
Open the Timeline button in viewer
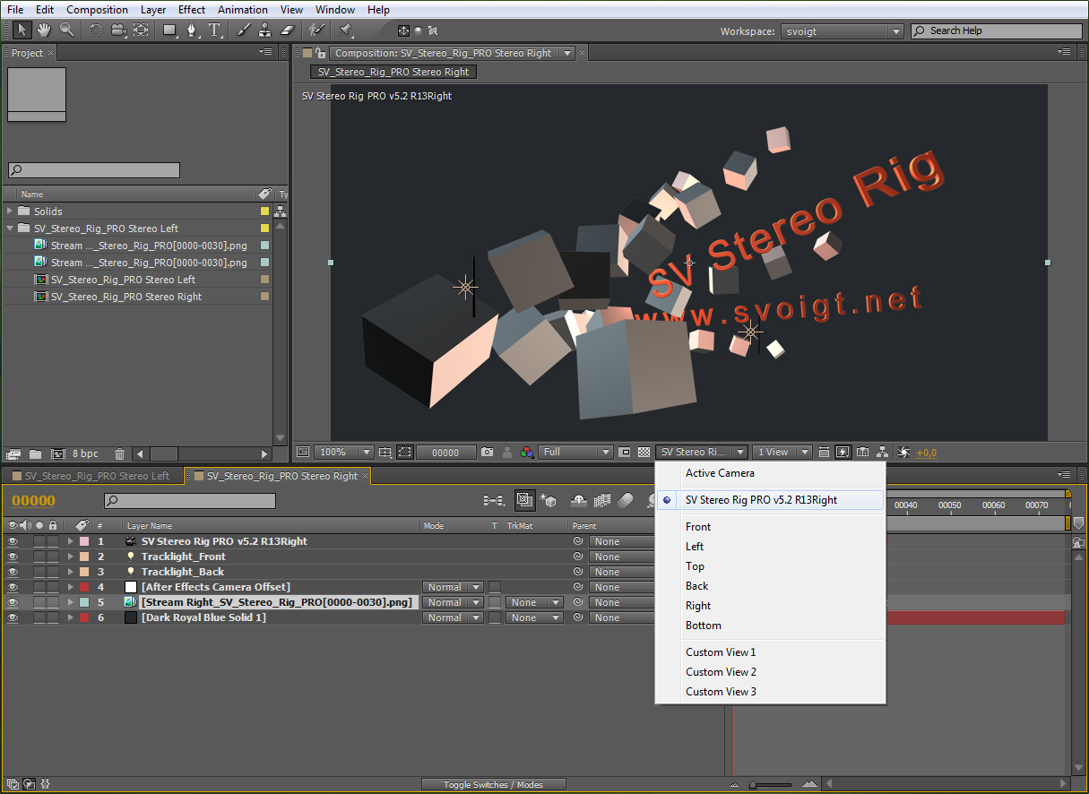point(862,453)
